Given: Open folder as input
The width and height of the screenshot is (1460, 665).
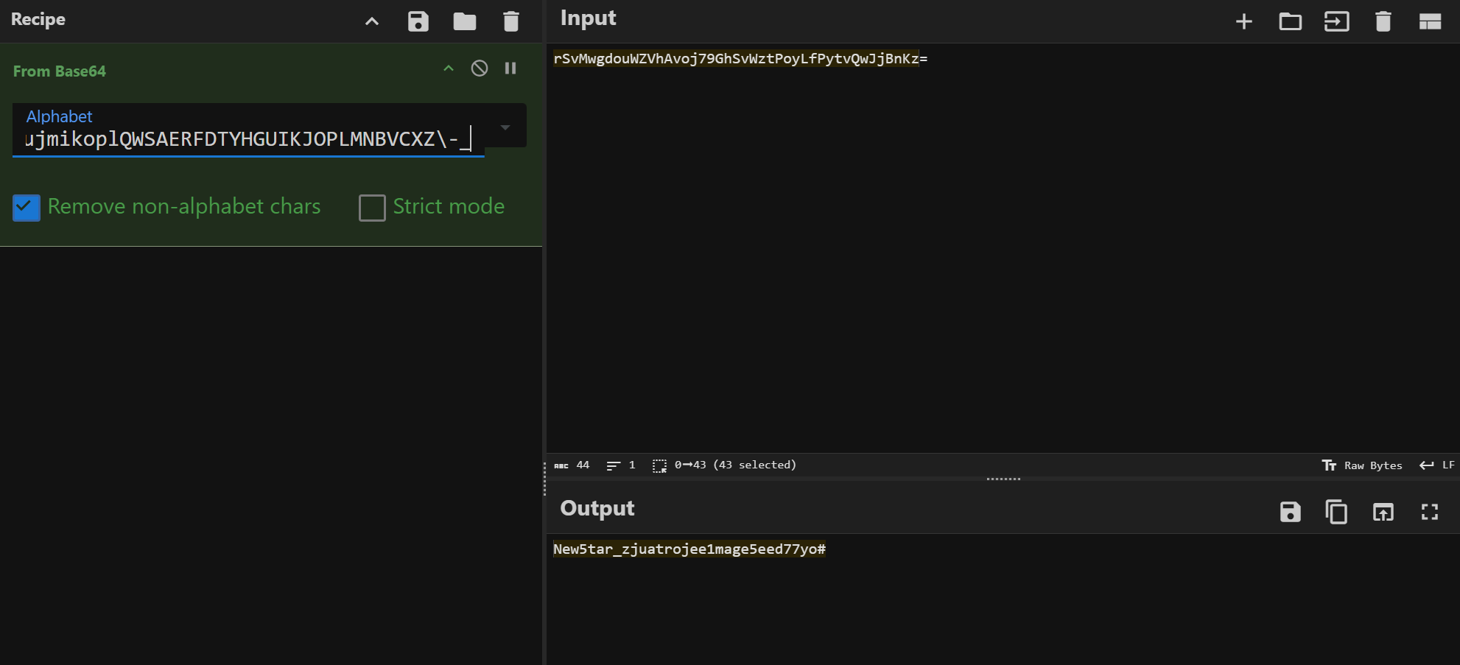Looking at the screenshot, I should [1290, 21].
